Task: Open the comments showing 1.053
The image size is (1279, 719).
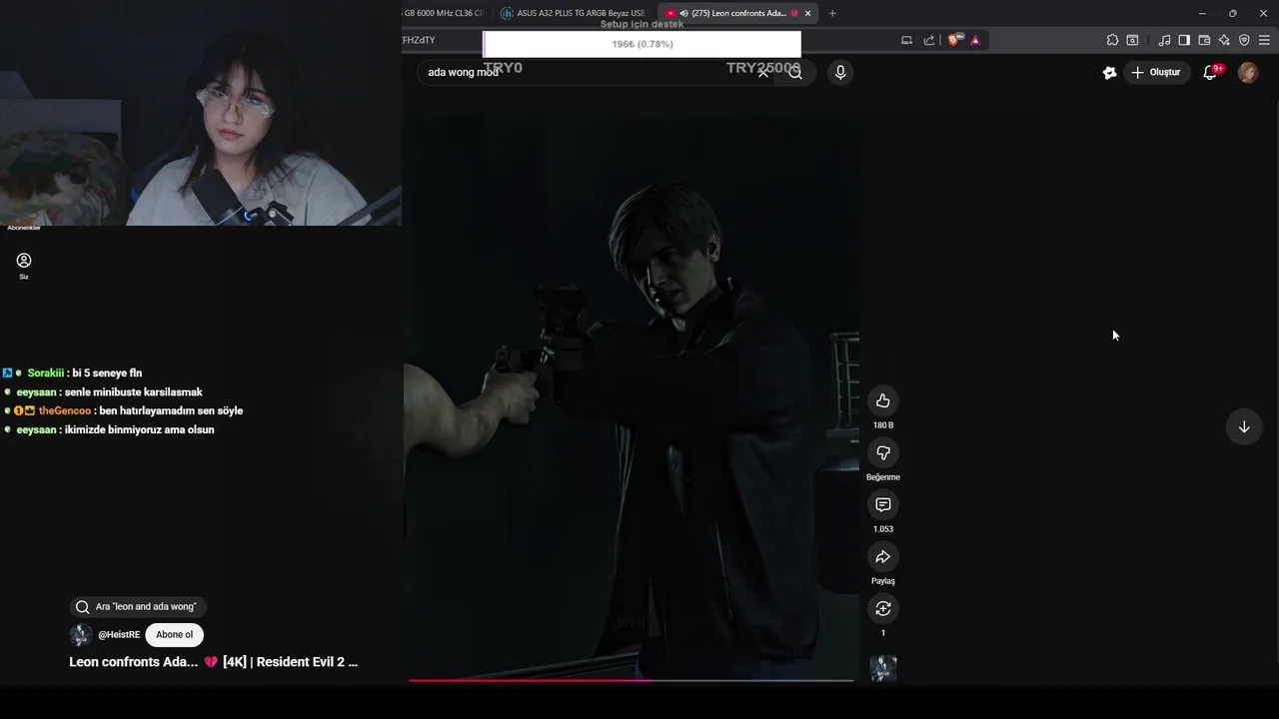Action: click(882, 504)
